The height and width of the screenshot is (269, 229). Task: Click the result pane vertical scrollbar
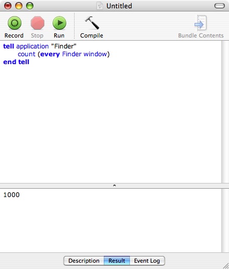tap(225, 221)
